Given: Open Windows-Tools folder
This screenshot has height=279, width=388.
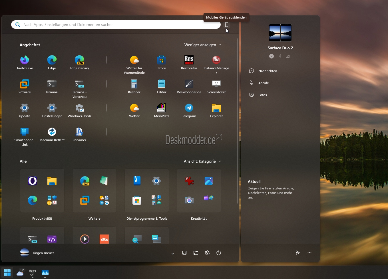Looking at the screenshot, I should pos(79,111).
